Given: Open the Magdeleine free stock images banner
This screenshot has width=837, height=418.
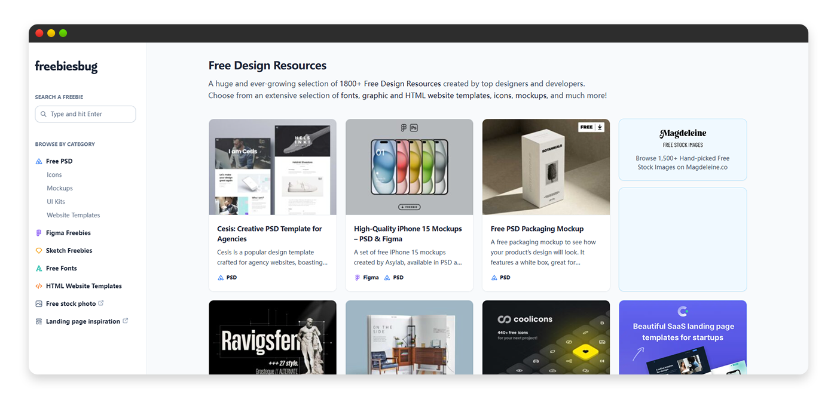Looking at the screenshot, I should [x=682, y=149].
